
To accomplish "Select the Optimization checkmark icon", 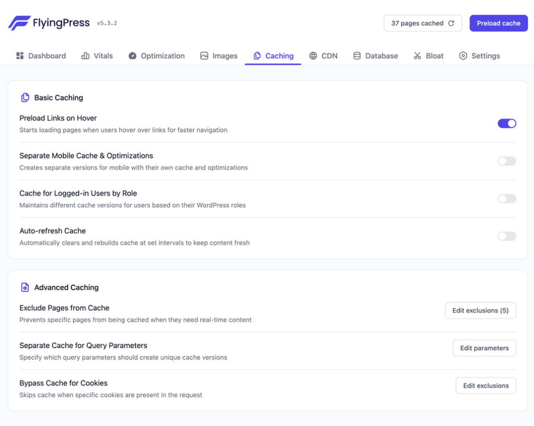I will click(132, 56).
